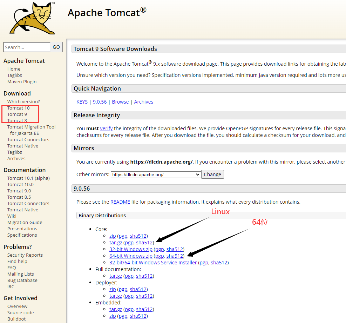Open Tomcat Connectors under Documentation
The height and width of the screenshot is (323, 346).
28,204
